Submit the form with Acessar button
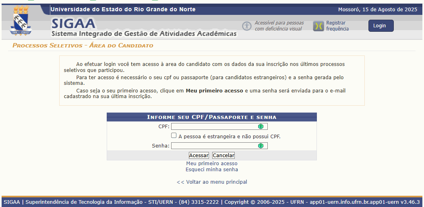This screenshot has width=424, height=207. pyautogui.click(x=199, y=155)
